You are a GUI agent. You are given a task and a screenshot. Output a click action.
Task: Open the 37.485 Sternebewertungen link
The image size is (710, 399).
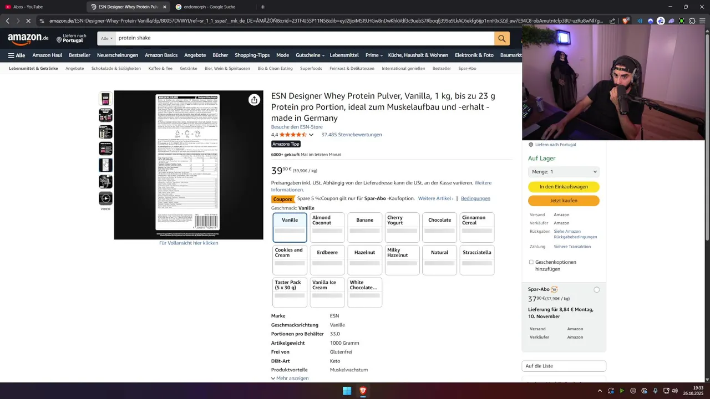[x=352, y=135]
